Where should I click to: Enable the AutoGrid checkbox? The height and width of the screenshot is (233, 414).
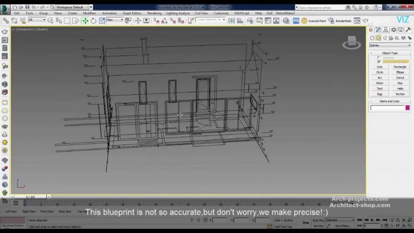(x=379, y=57)
